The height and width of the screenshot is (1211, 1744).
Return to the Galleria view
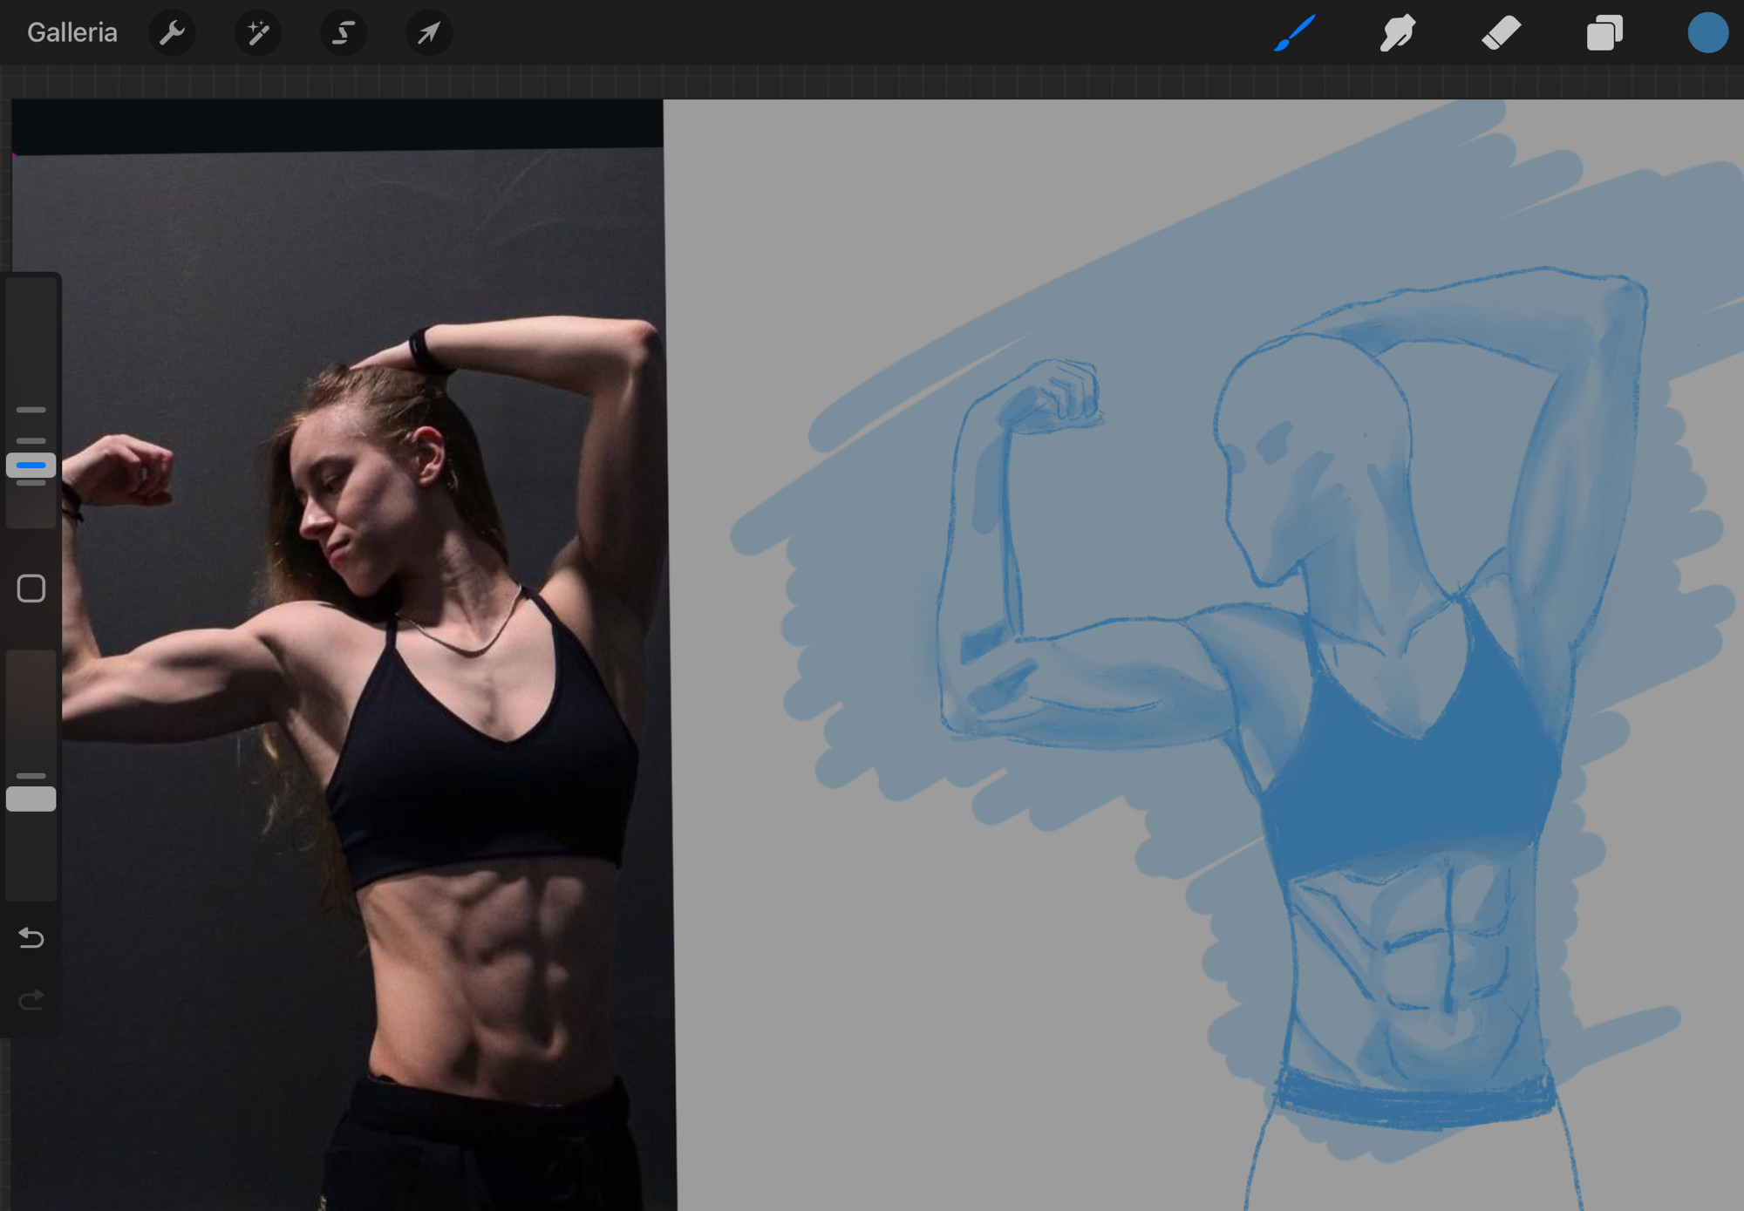pyautogui.click(x=72, y=33)
